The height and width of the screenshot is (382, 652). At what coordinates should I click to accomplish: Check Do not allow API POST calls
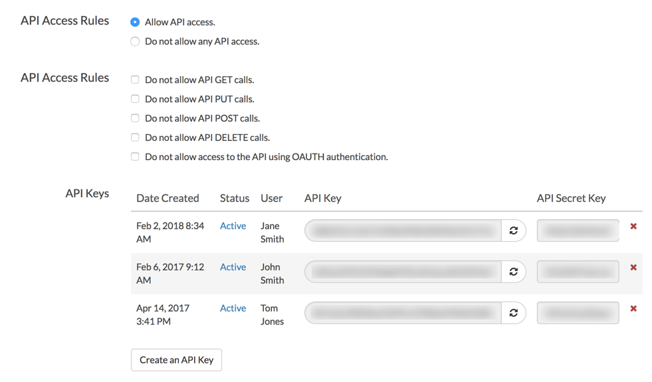(x=135, y=118)
